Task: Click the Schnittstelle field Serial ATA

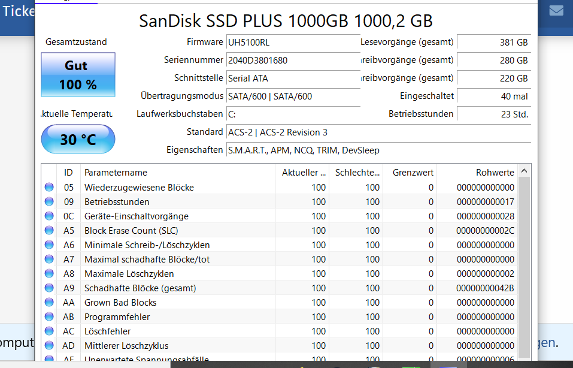Action: (x=293, y=79)
